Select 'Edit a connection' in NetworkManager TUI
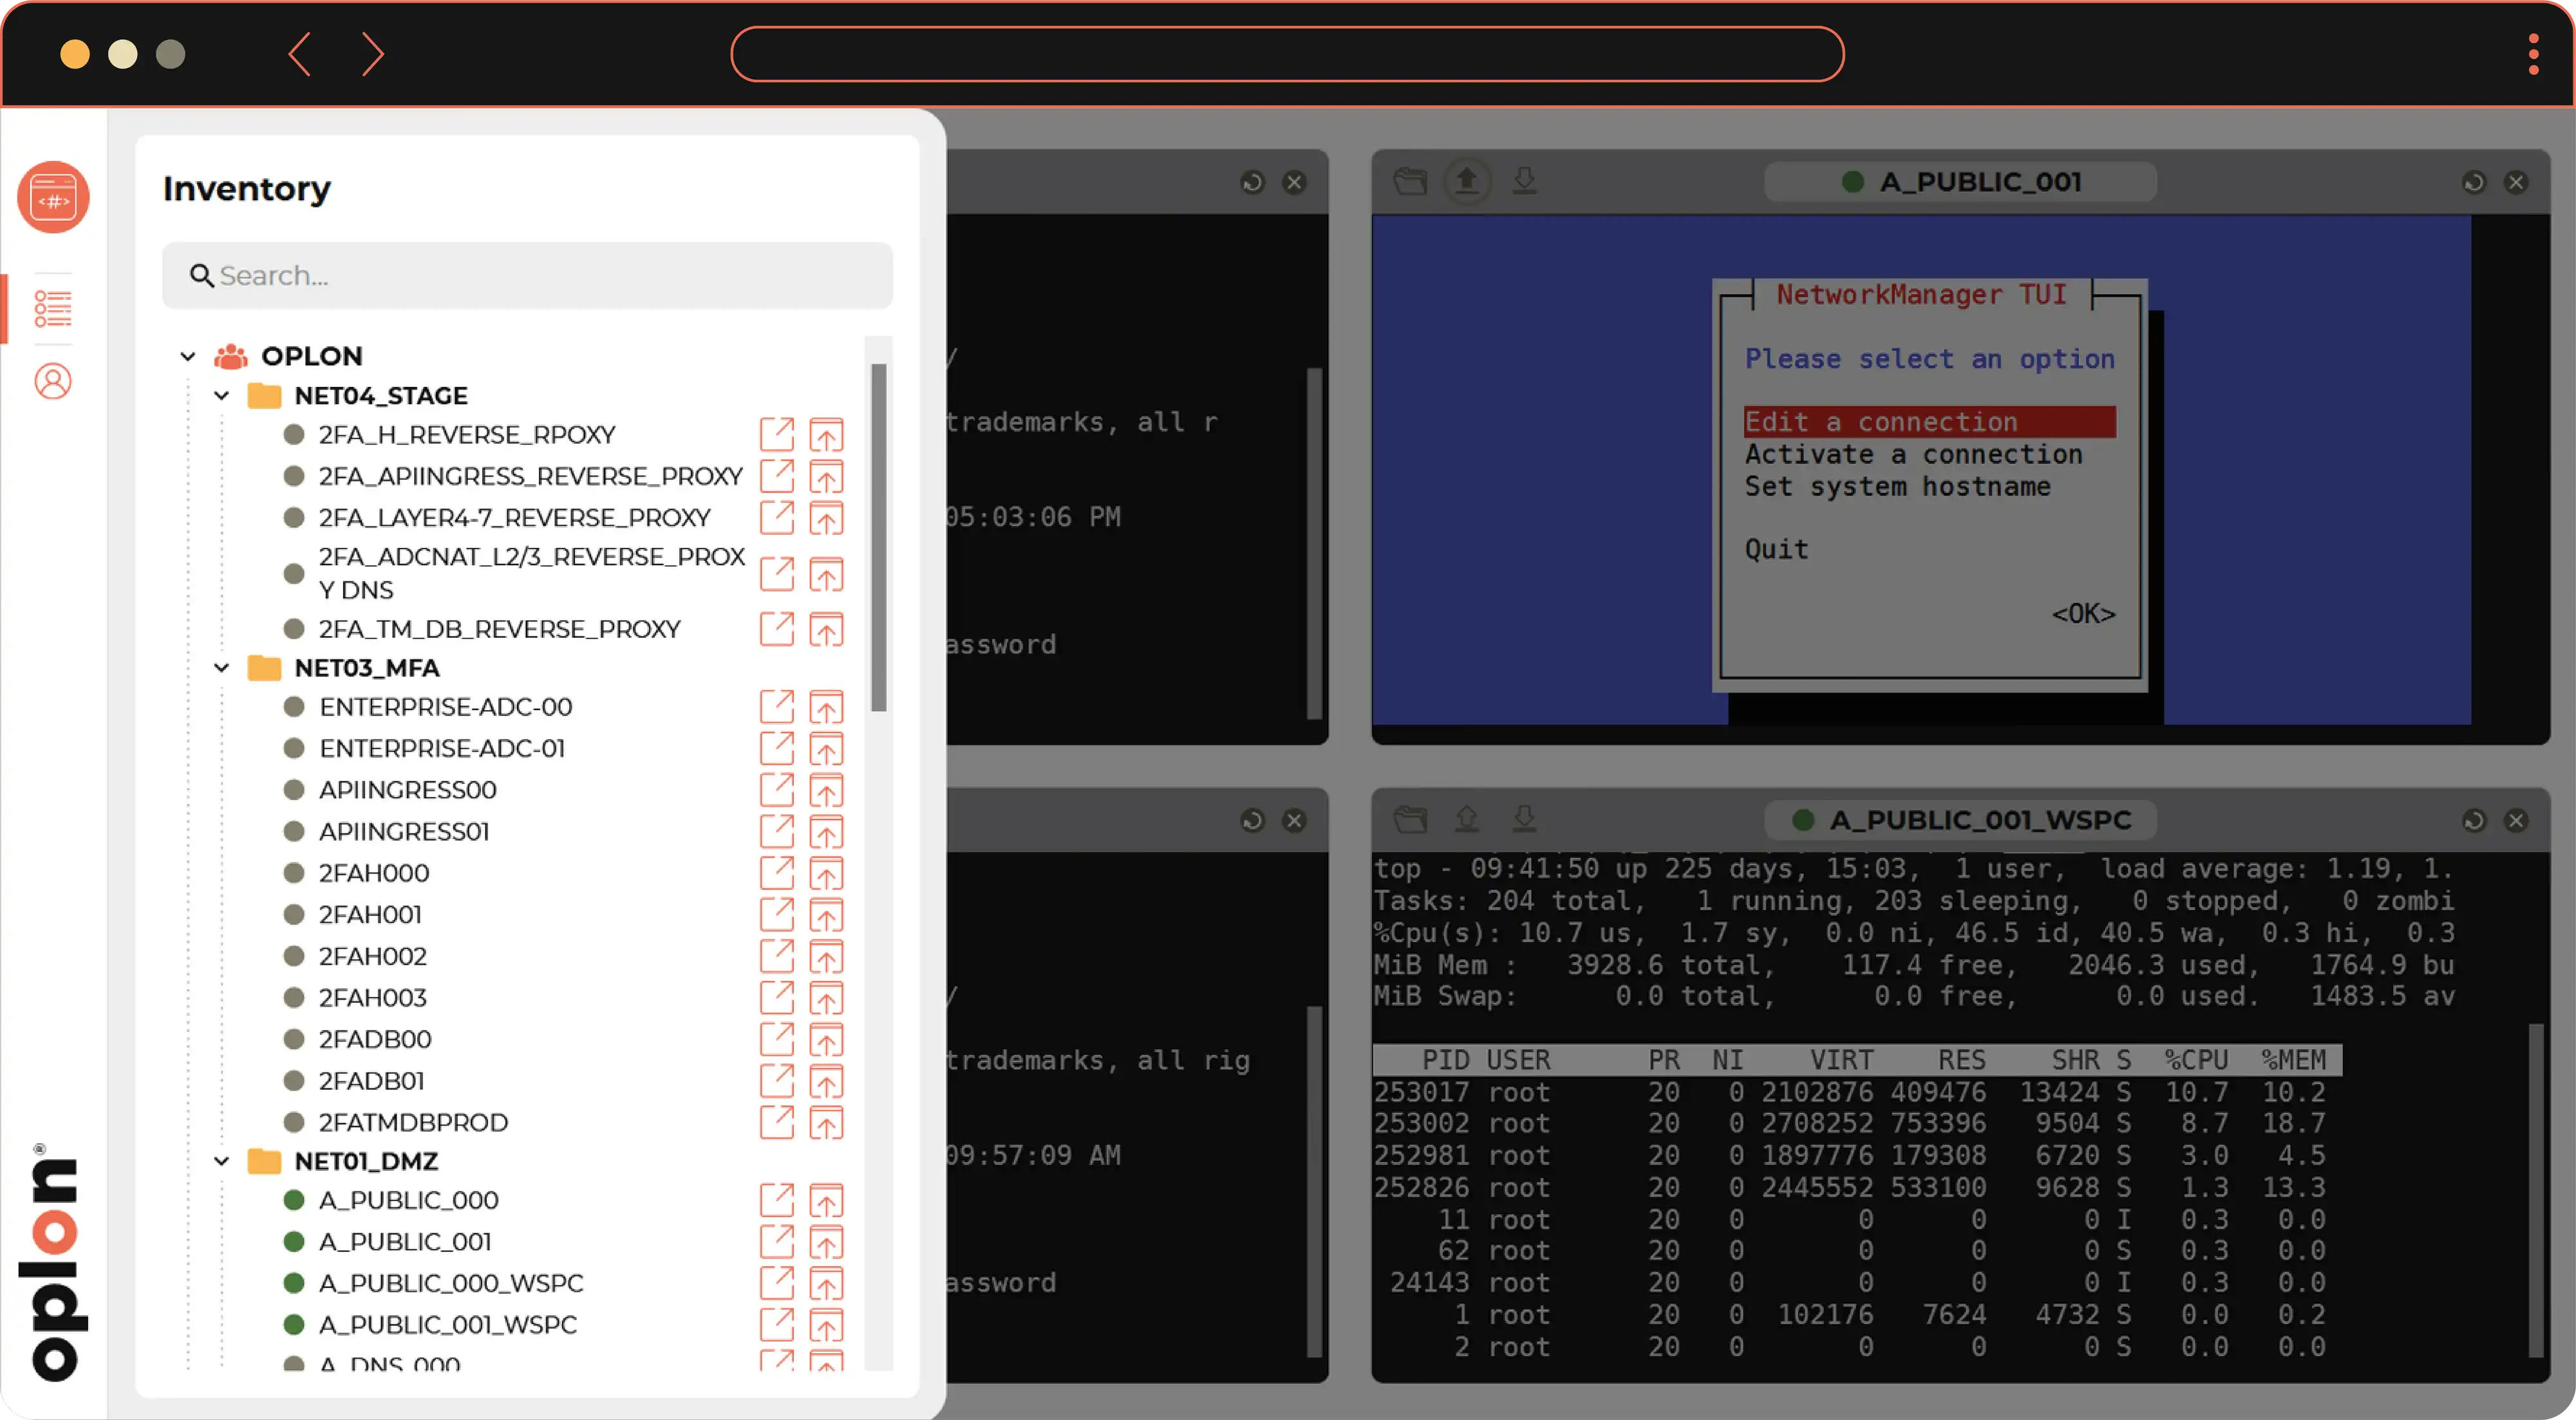Image resolution: width=2576 pixels, height=1420 pixels. (x=1929, y=422)
